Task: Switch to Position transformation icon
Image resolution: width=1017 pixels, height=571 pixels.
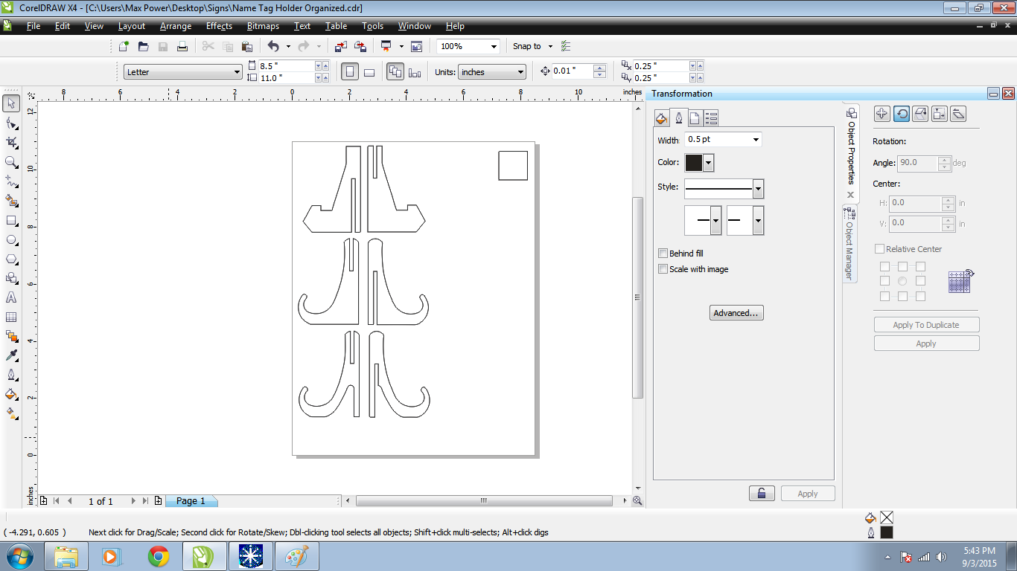Action: [881, 114]
